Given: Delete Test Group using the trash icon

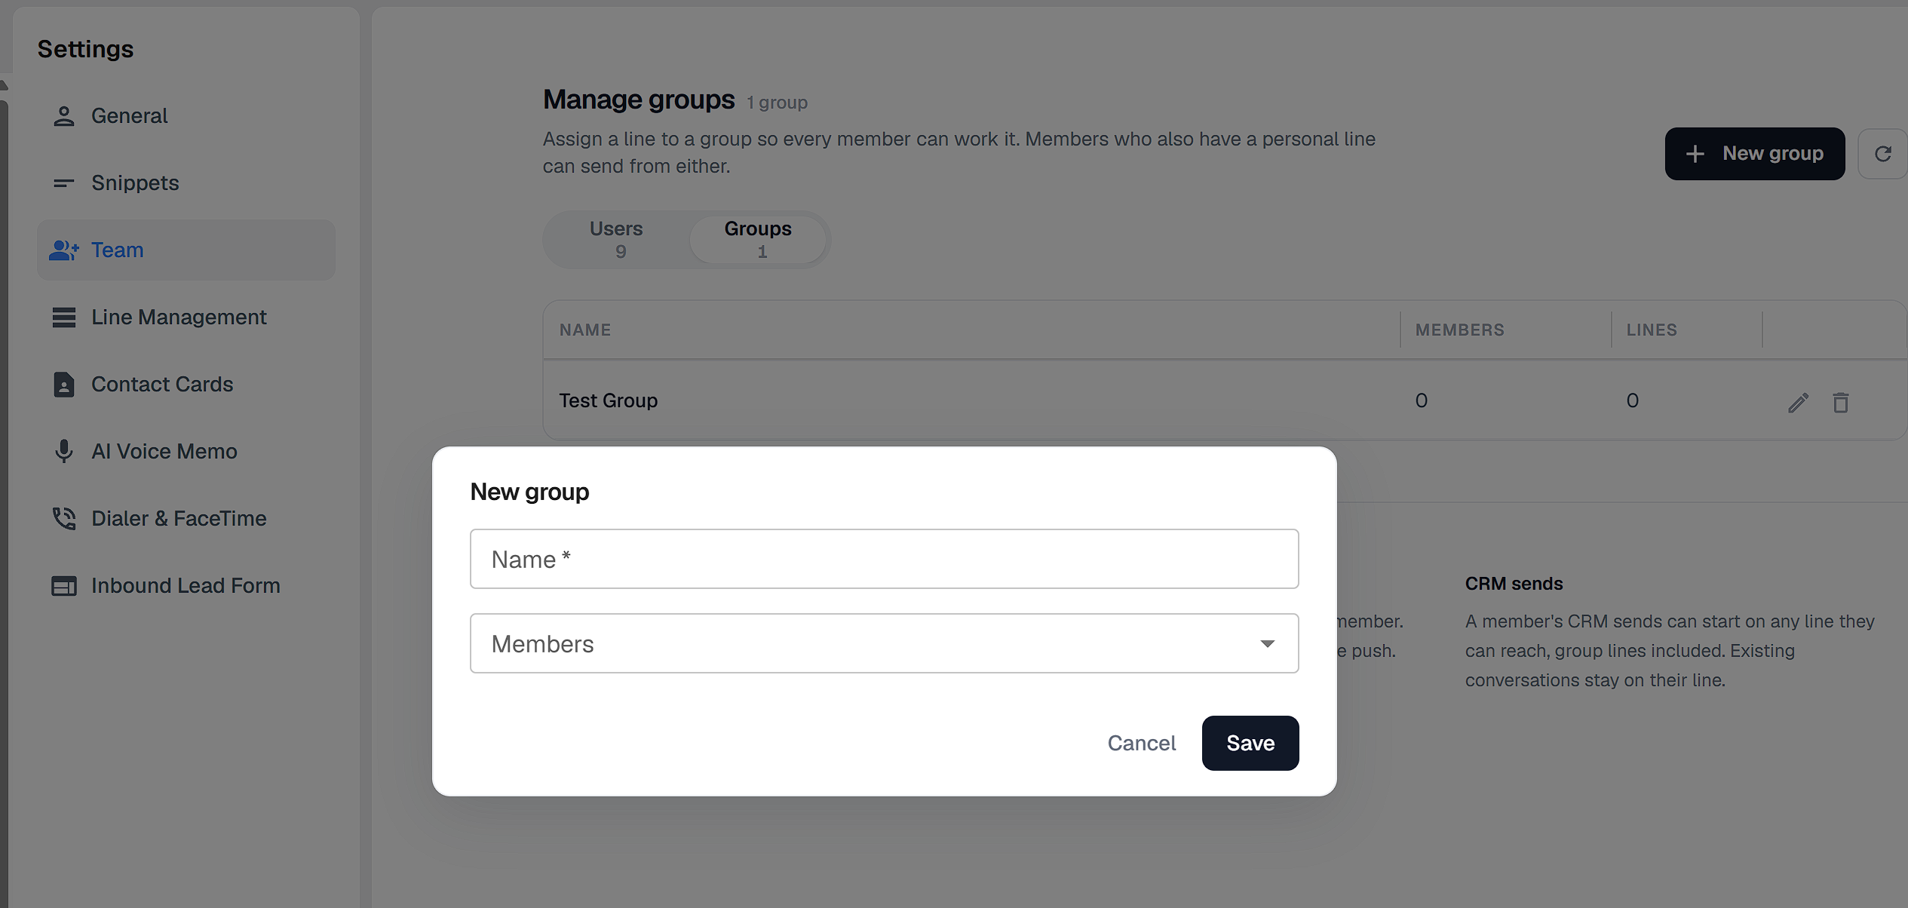Looking at the screenshot, I should (x=1841, y=403).
